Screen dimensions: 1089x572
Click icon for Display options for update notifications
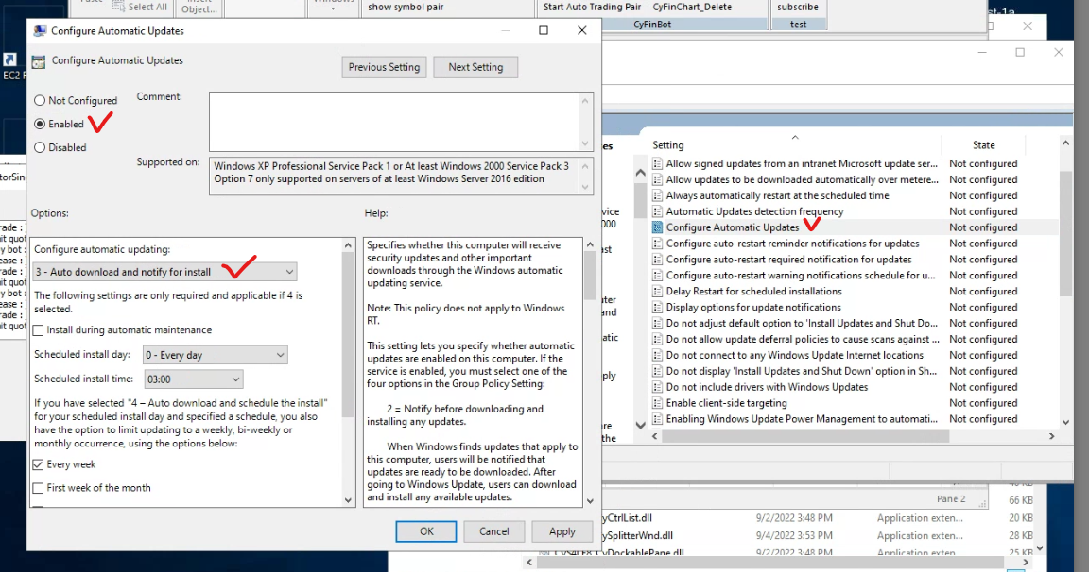(x=657, y=307)
